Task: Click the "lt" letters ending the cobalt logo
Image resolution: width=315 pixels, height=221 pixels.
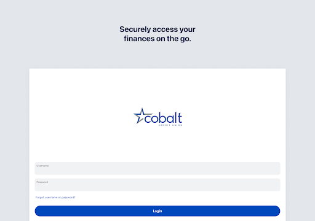Action: pyautogui.click(x=178, y=118)
